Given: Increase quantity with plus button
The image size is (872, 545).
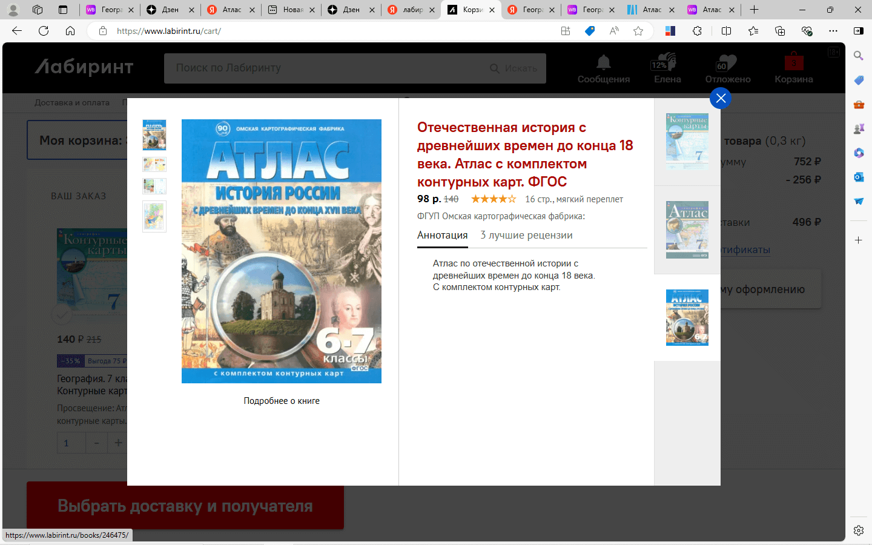Looking at the screenshot, I should 118,443.
